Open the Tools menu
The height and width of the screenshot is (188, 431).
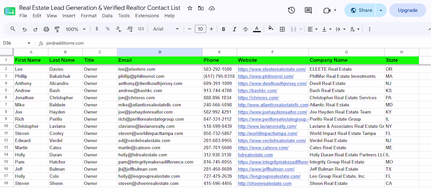[124, 16]
